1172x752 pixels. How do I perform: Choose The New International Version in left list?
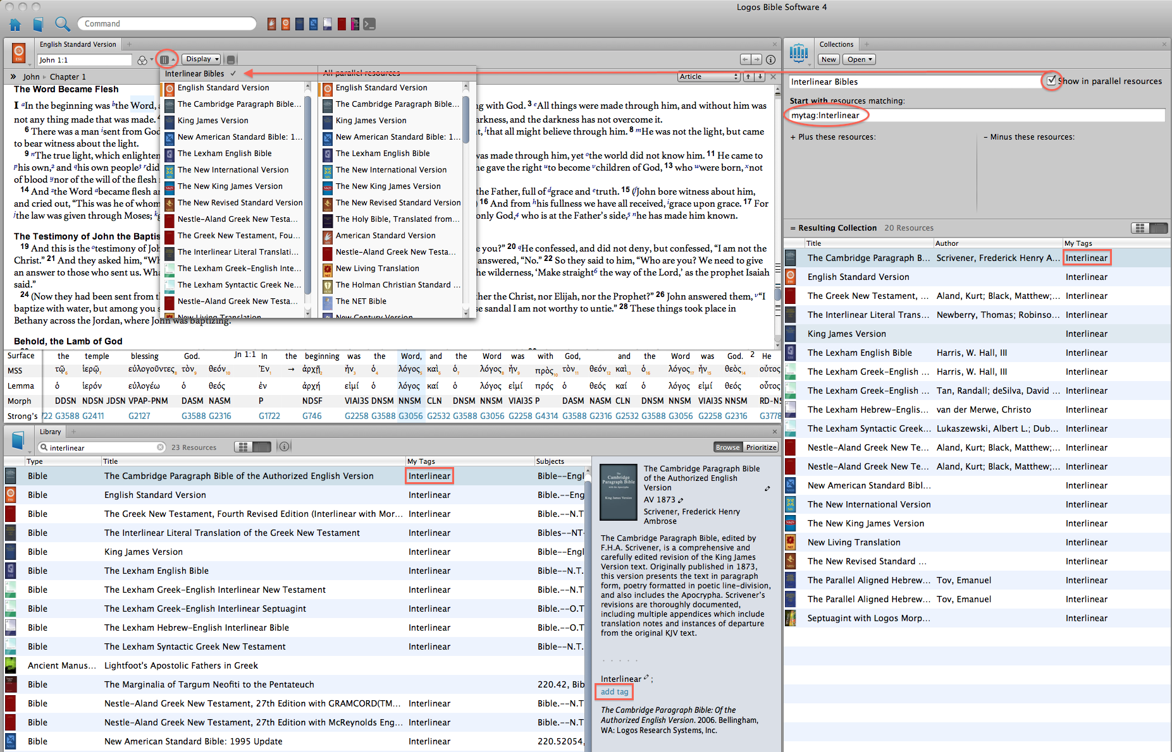pos(233,170)
